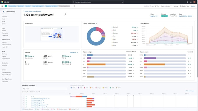The height and width of the screenshot is (111, 198).
Task: Open TLS Certificates in sidebar
Action: (6, 75)
